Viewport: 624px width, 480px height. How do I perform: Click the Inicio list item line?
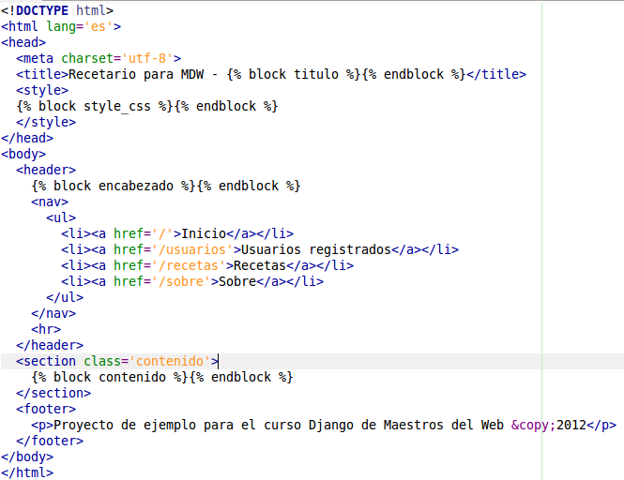[177, 233]
